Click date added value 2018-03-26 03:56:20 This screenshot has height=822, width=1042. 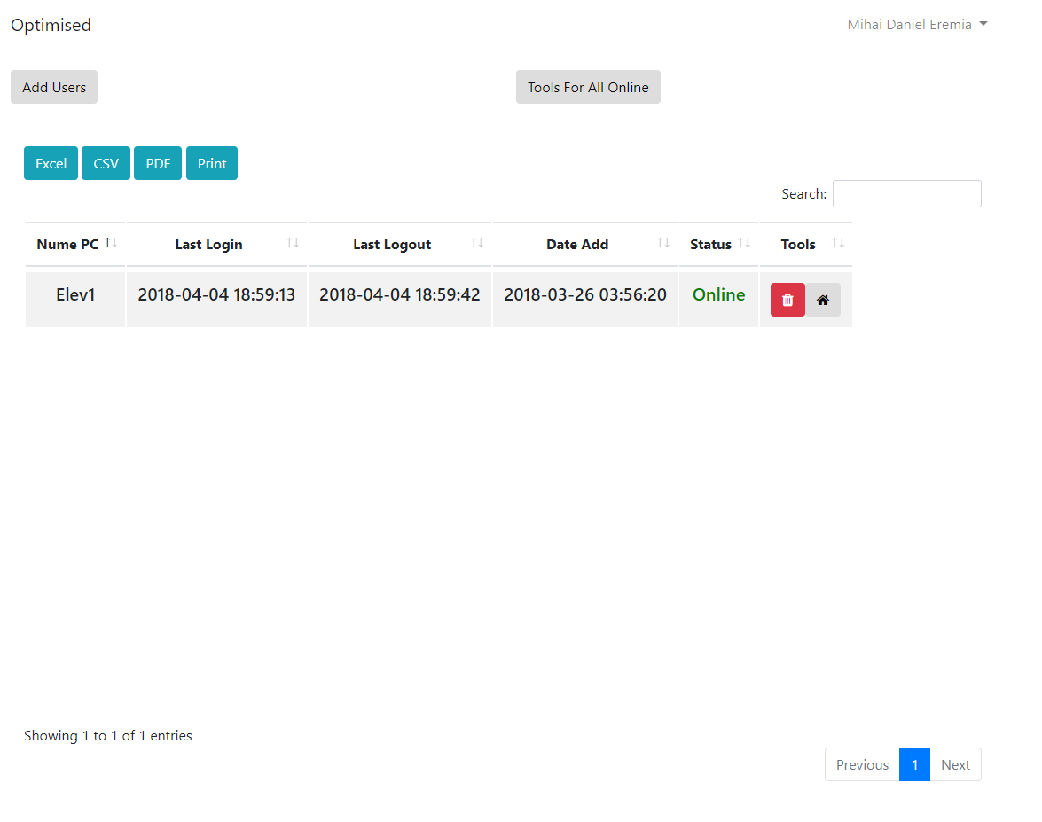pyautogui.click(x=584, y=295)
